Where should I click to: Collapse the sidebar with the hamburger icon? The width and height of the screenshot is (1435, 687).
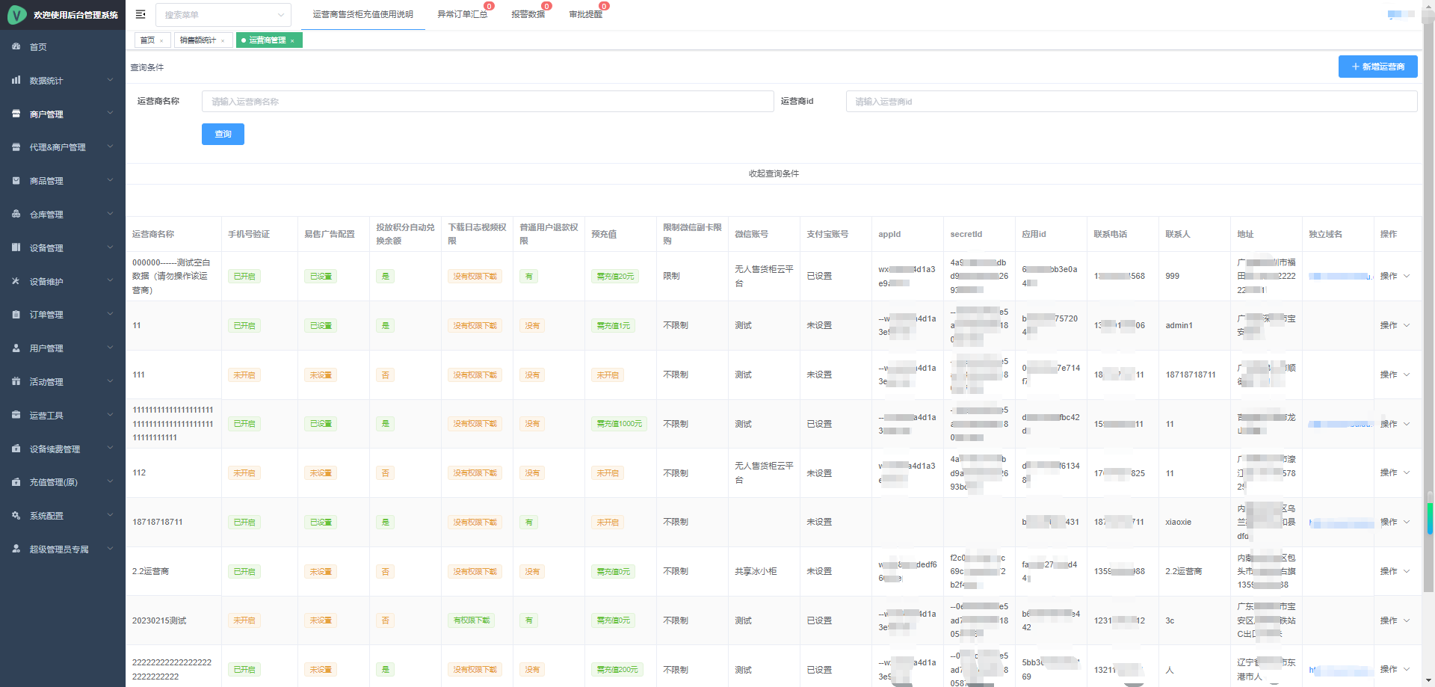click(x=141, y=14)
